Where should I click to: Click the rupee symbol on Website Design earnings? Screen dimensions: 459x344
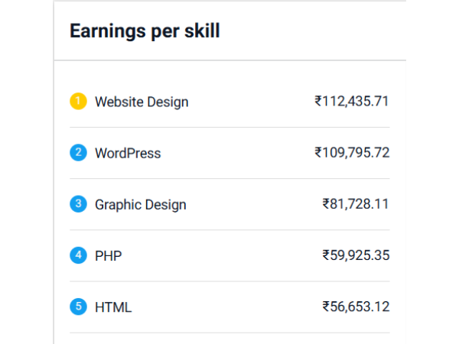coord(318,101)
